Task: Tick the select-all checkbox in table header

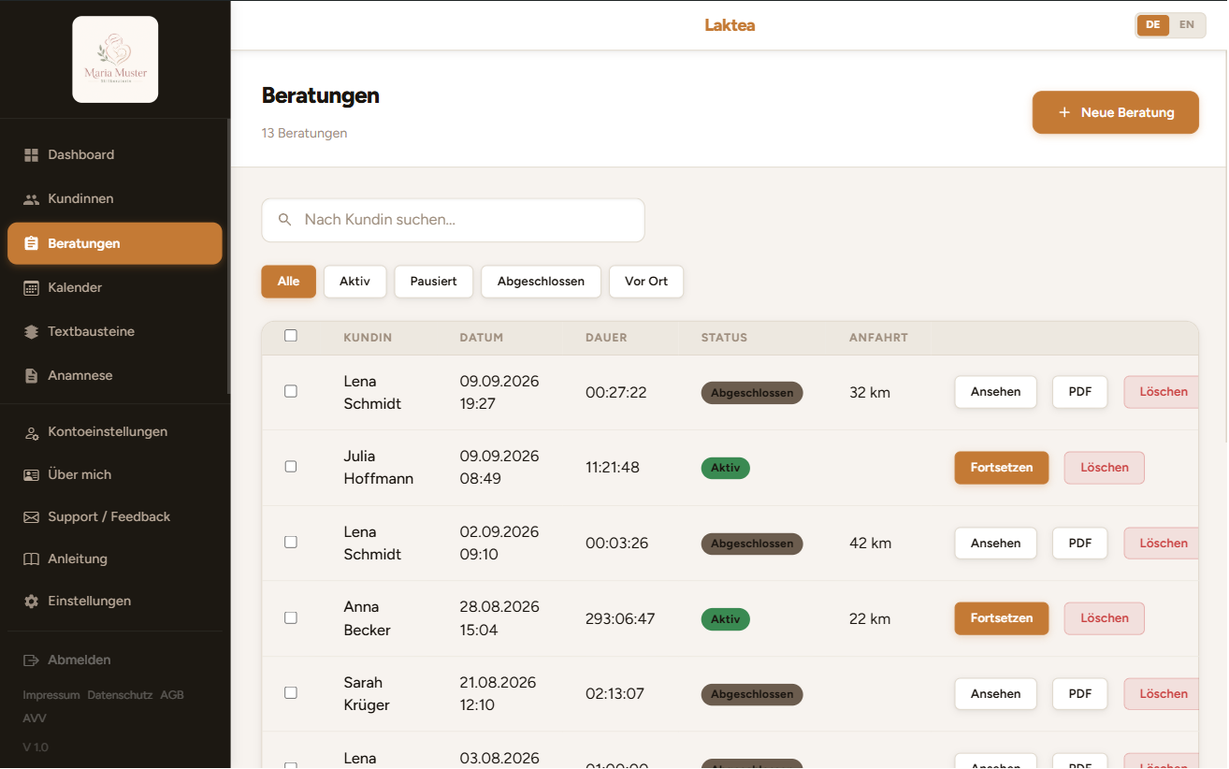Action: (291, 336)
